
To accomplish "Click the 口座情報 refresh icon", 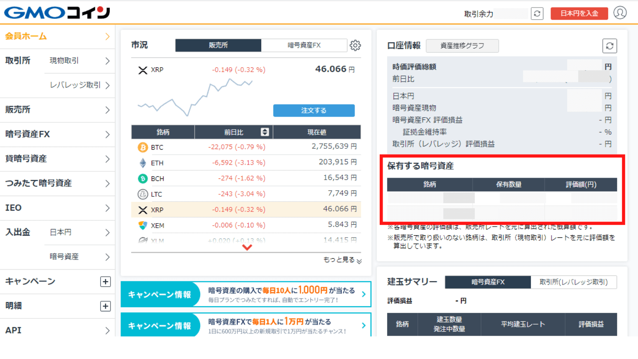I will 610,46.
